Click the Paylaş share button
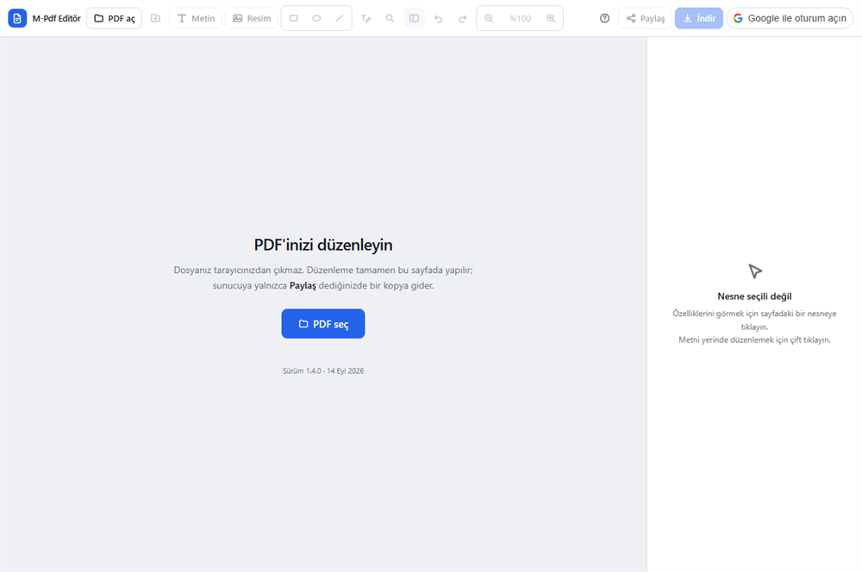Image resolution: width=862 pixels, height=572 pixels. click(x=646, y=18)
